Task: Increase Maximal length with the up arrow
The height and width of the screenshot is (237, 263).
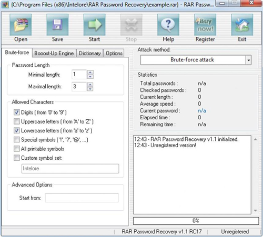Action: [x=90, y=85]
